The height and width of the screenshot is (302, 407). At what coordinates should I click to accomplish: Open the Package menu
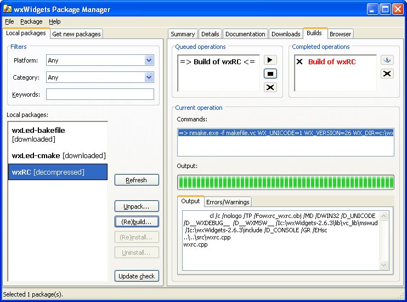pos(31,21)
